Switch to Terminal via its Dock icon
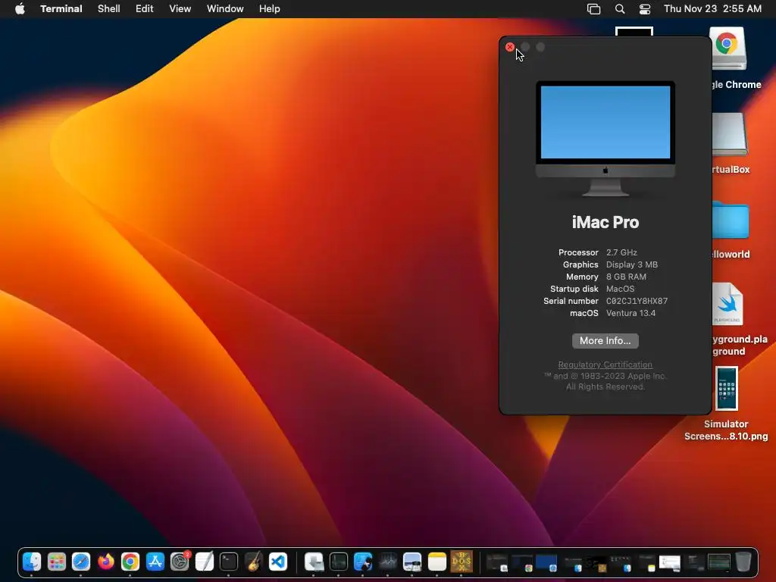Image resolution: width=776 pixels, height=582 pixels. 229,562
